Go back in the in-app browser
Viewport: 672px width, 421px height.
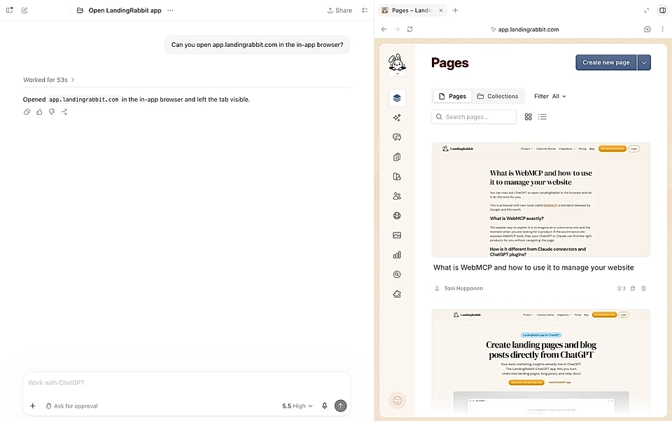pos(384,29)
